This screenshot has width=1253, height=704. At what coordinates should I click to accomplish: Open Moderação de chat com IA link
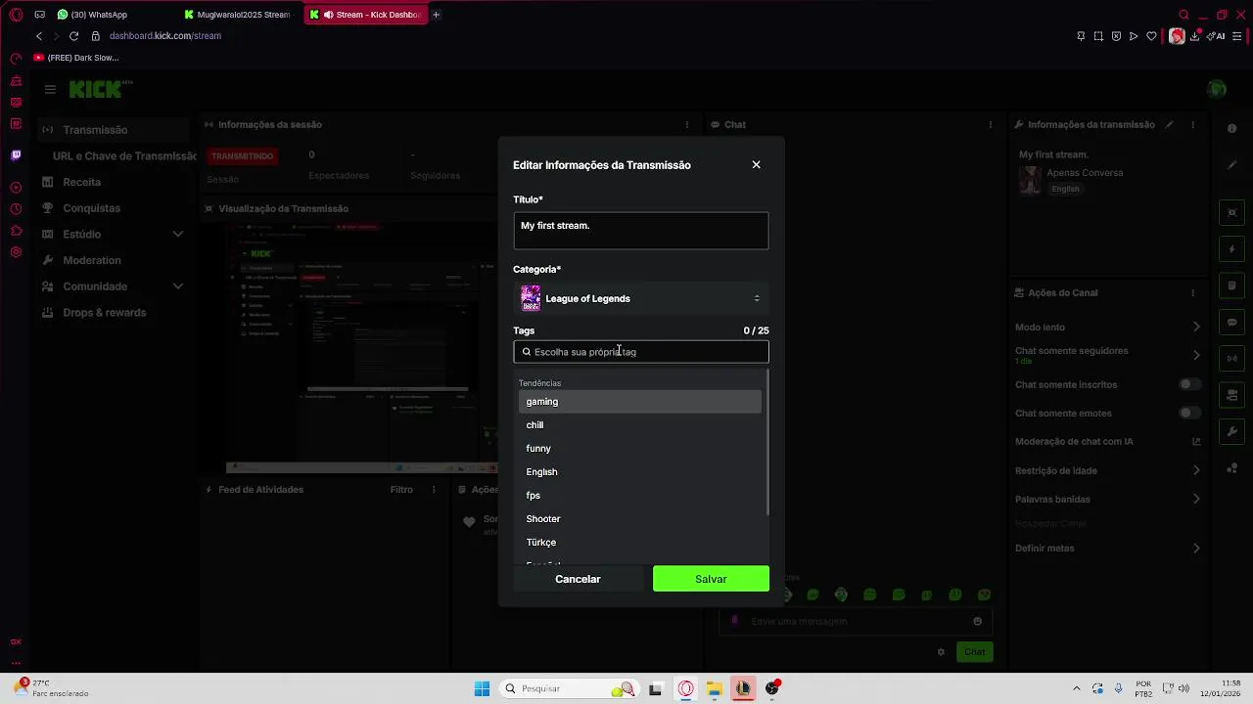click(x=1107, y=442)
